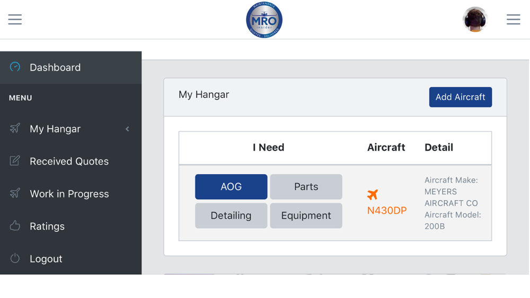Click the Logout power icon
The width and height of the screenshot is (530, 298).
tap(15, 258)
